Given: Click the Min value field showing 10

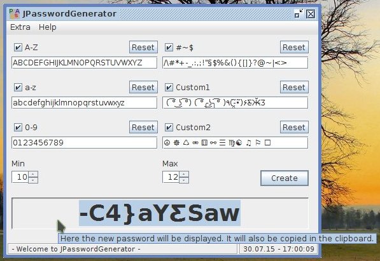Looking at the screenshot, I should (x=20, y=177).
